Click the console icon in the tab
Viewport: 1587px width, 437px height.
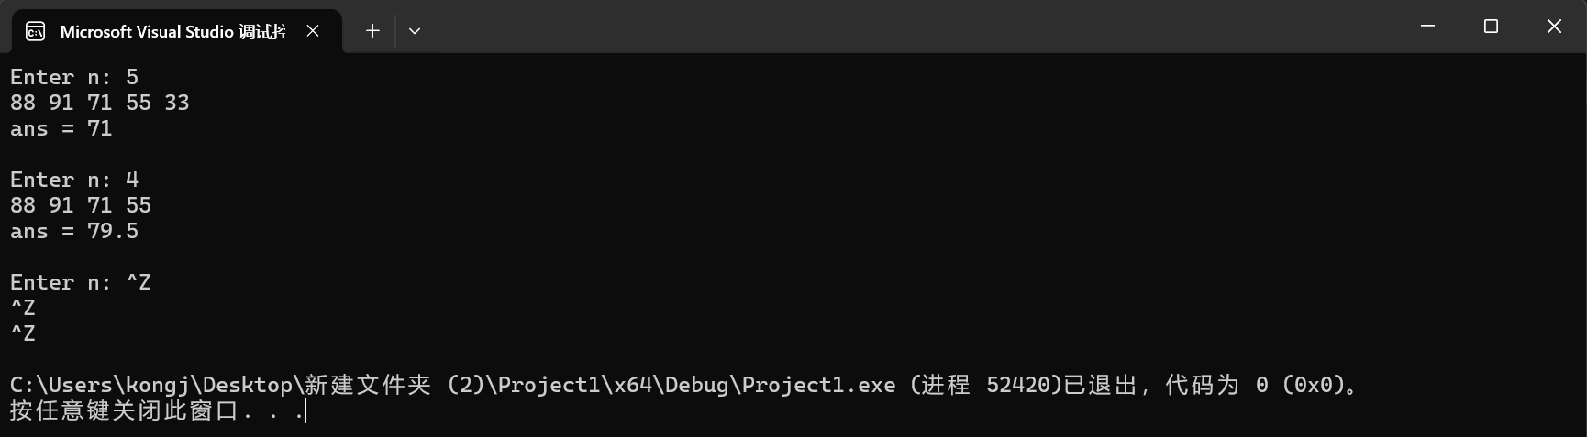(x=35, y=32)
